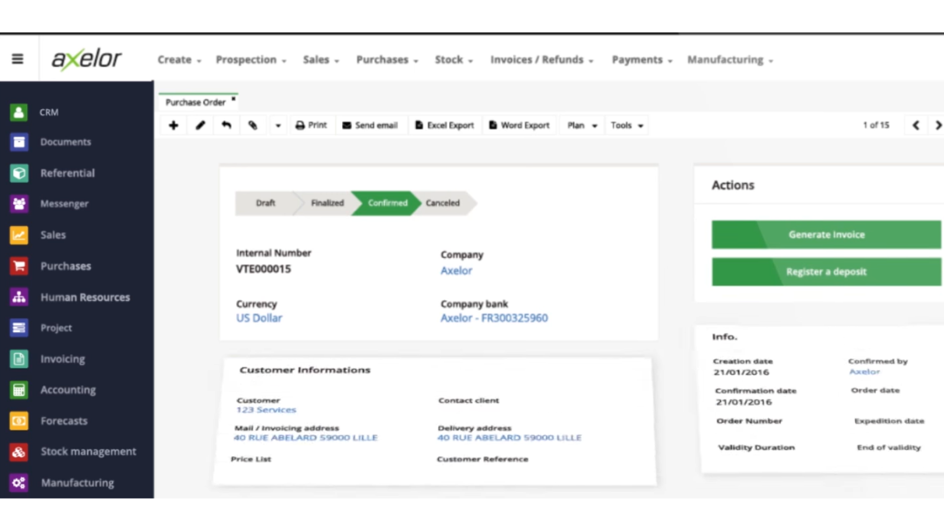This screenshot has width=944, height=531.
Task: Open the Stock management icon
Action: point(19,451)
